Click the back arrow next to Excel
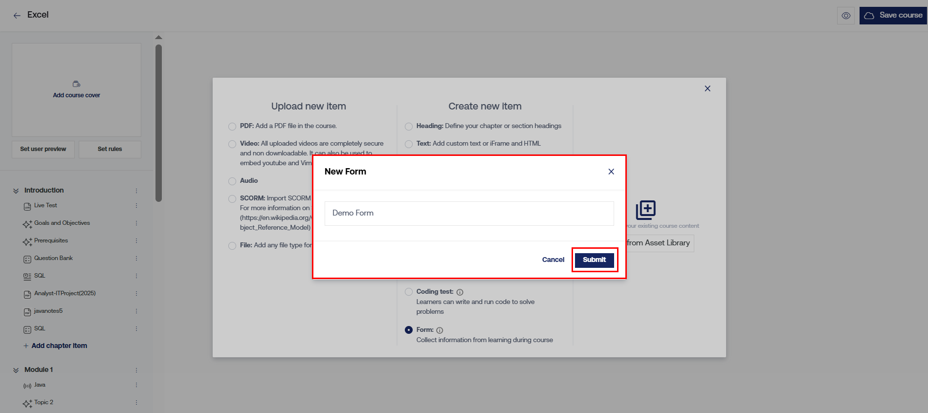The width and height of the screenshot is (928, 413). 17,16
